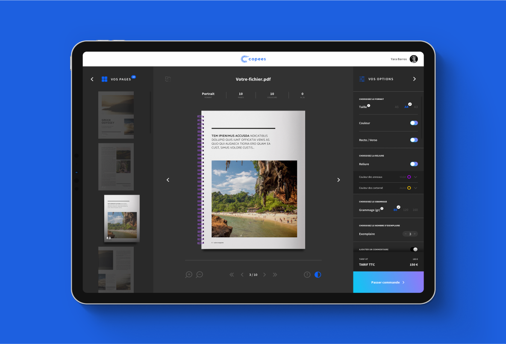Toggle the Couleur switch

[x=414, y=123]
